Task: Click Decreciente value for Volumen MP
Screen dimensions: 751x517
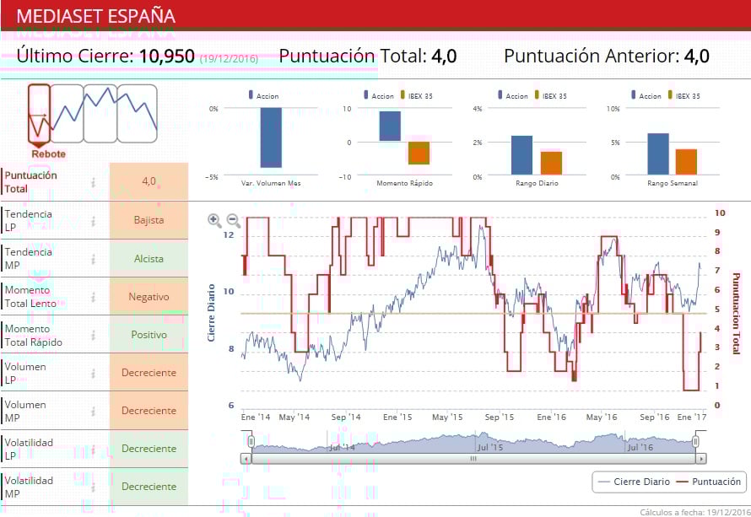Action: pyautogui.click(x=149, y=411)
